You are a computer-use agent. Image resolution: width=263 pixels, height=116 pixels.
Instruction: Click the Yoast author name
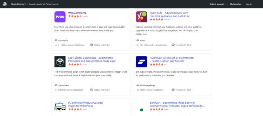(142, 41)
